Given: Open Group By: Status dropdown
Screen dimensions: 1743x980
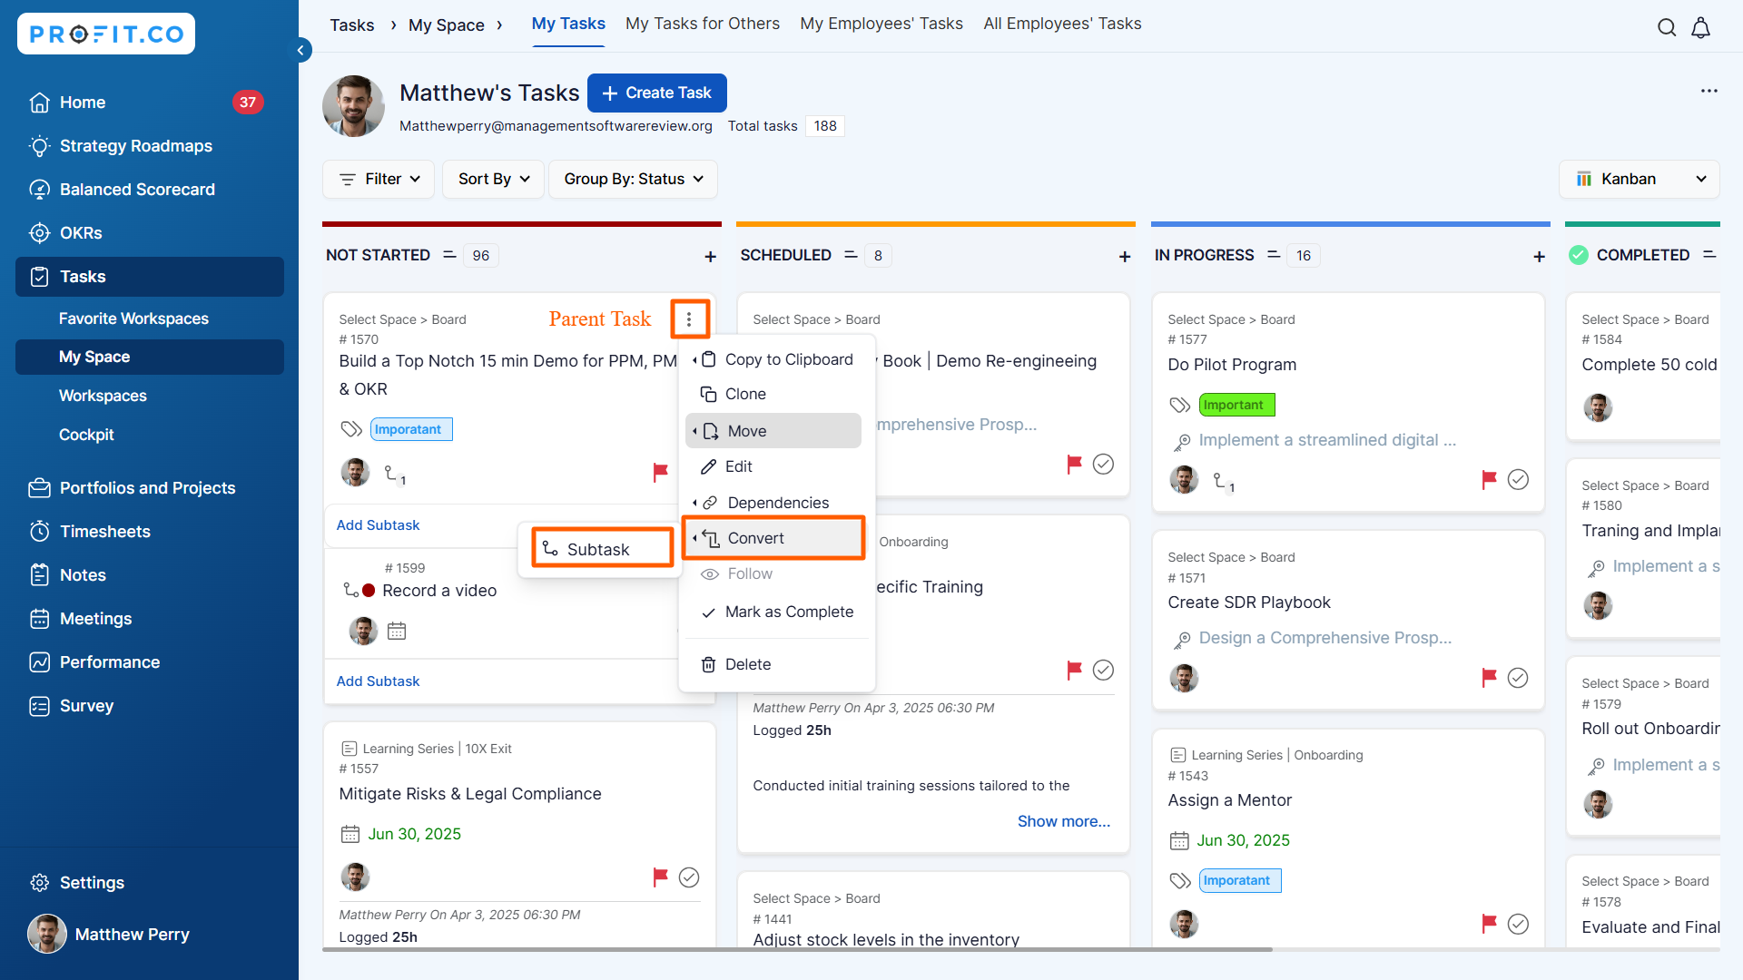Looking at the screenshot, I should point(633,180).
